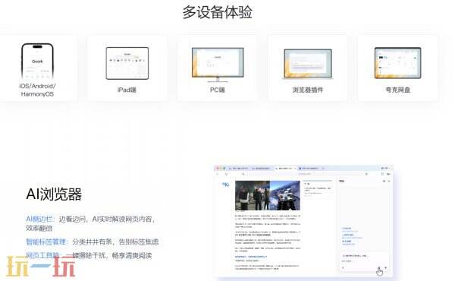Open the iOS/Android/HarmonyOS phone card
455x281 pixels.
37,68
